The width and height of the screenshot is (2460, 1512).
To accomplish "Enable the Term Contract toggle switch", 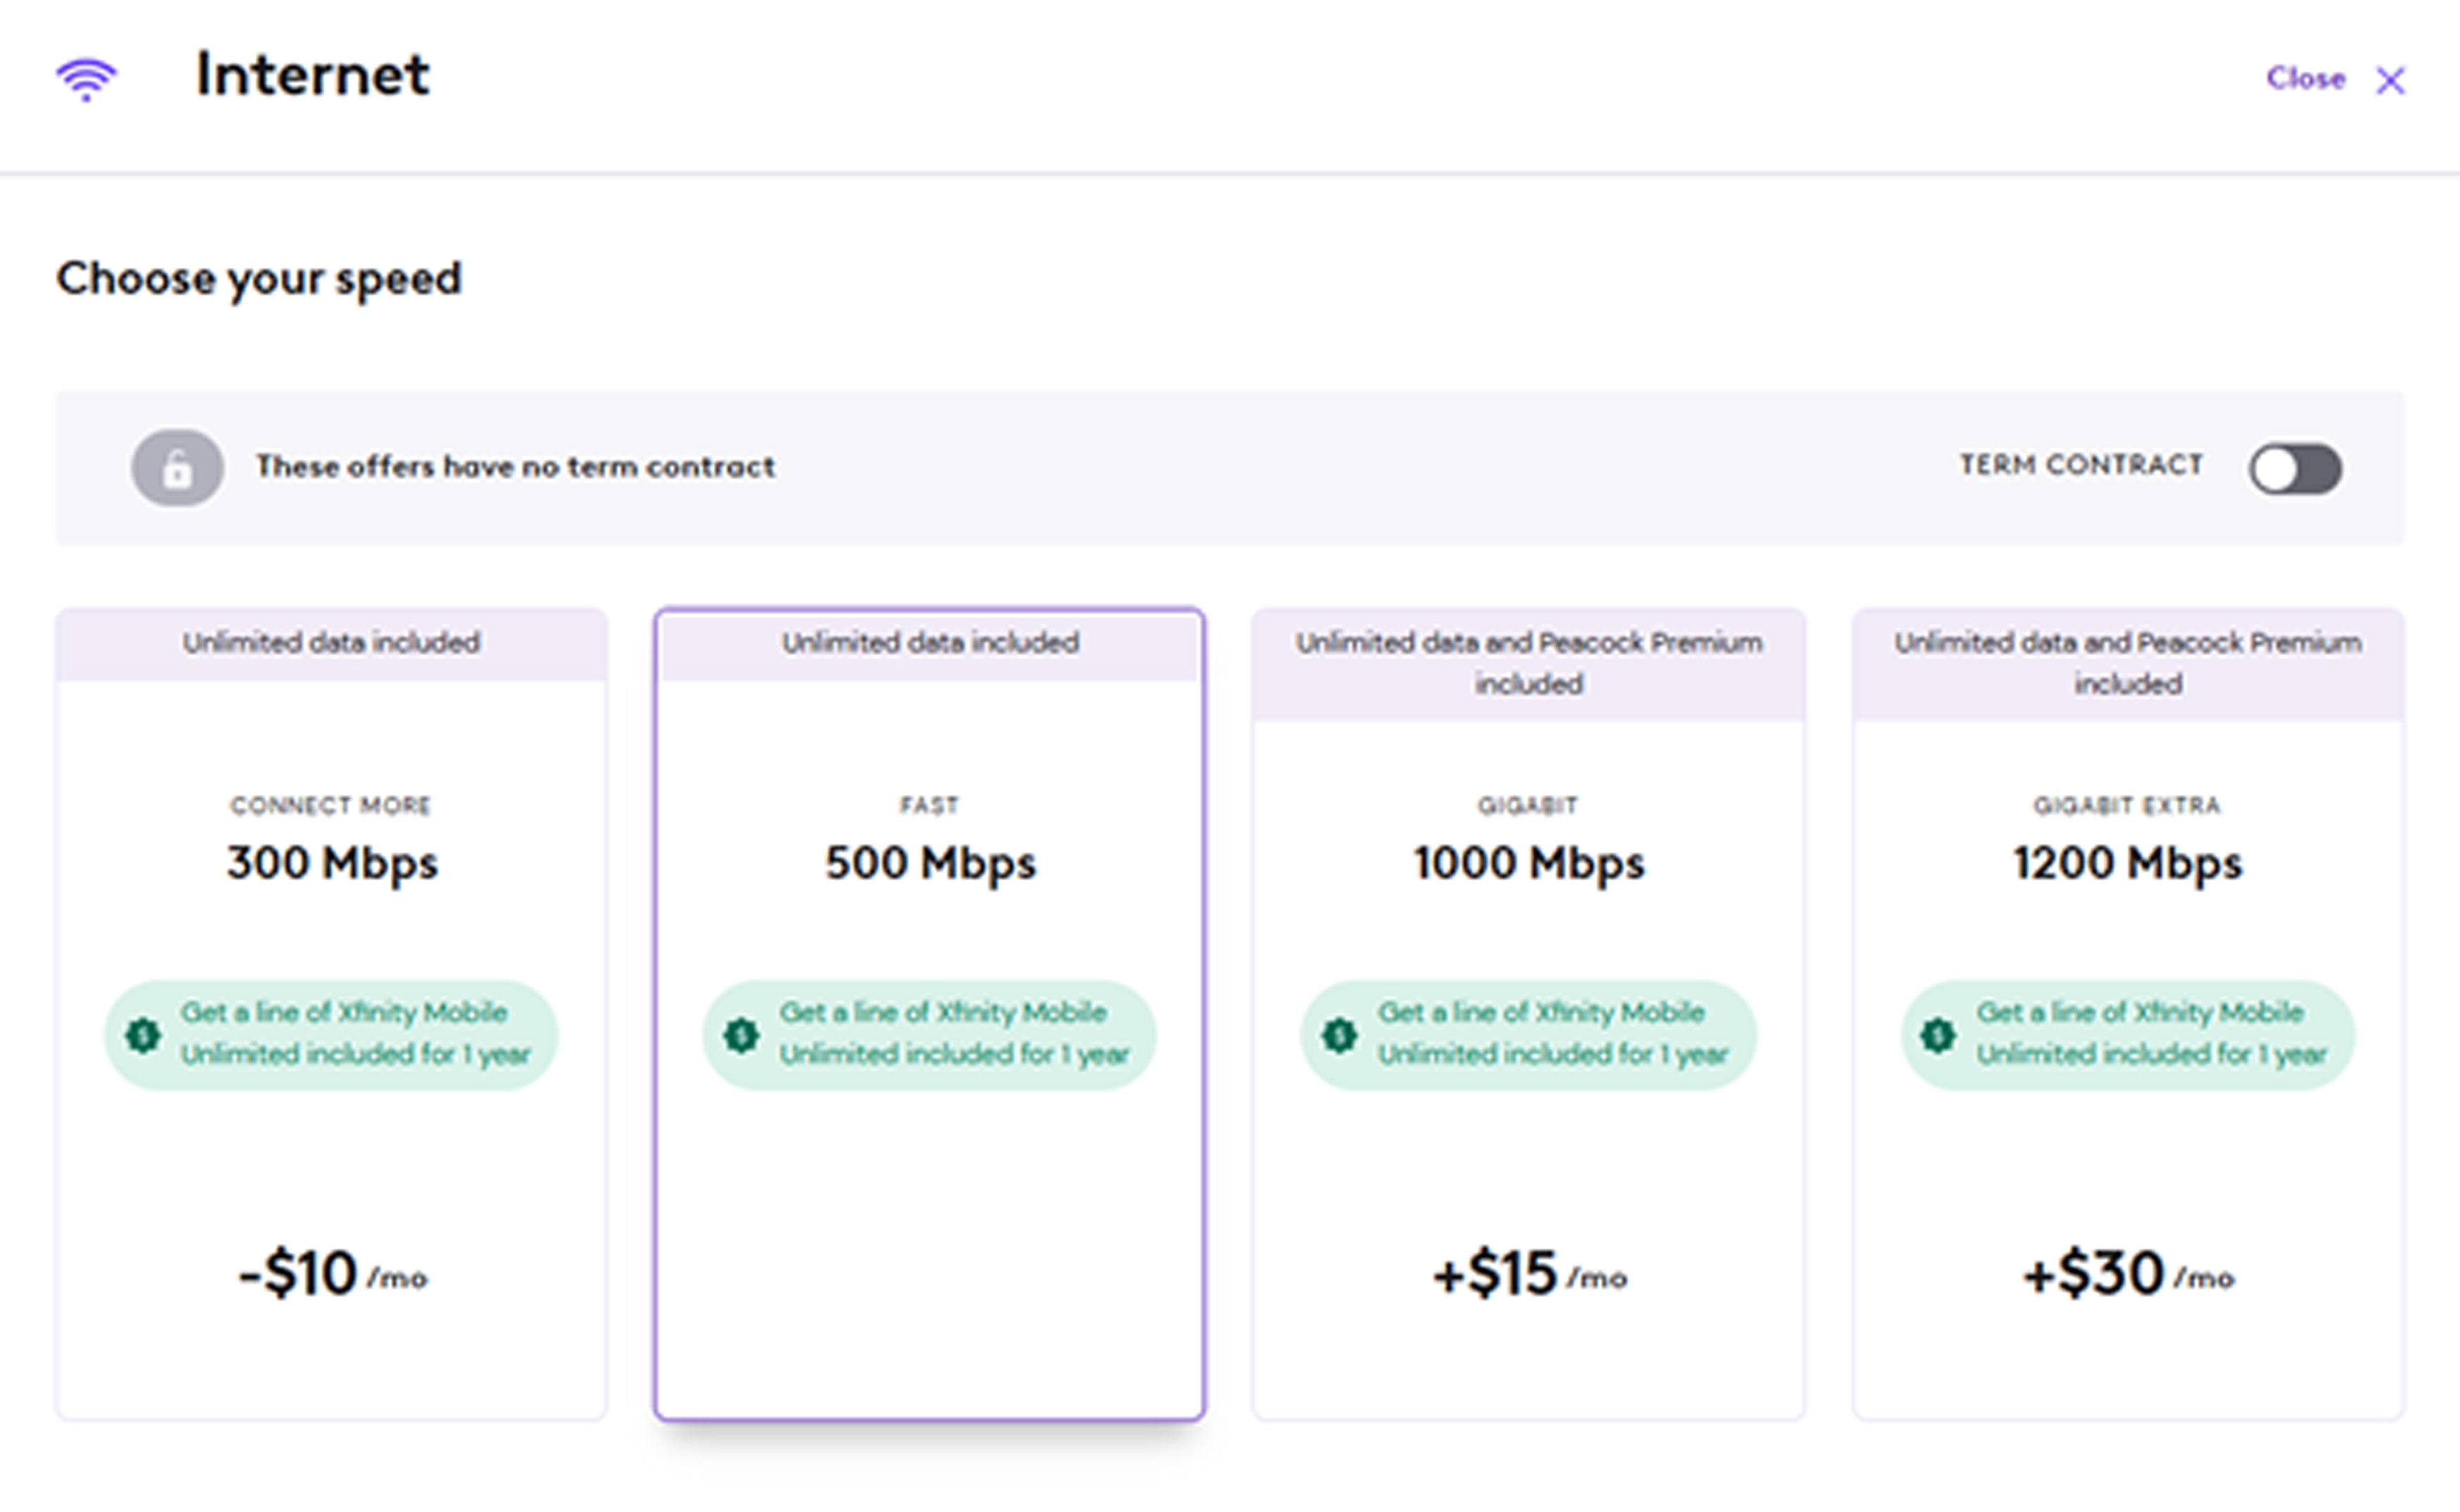I will [2295, 468].
